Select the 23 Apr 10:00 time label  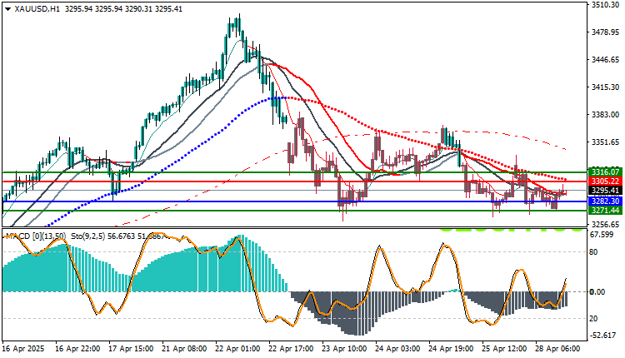coord(345,349)
